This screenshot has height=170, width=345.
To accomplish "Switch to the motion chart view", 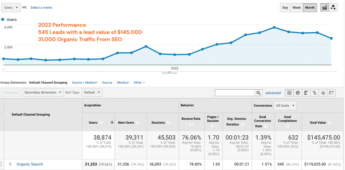I will [x=333, y=7].
